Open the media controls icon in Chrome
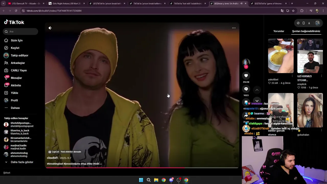Viewport: 327px width, 184px height. pyautogui.click(x=311, y=11)
